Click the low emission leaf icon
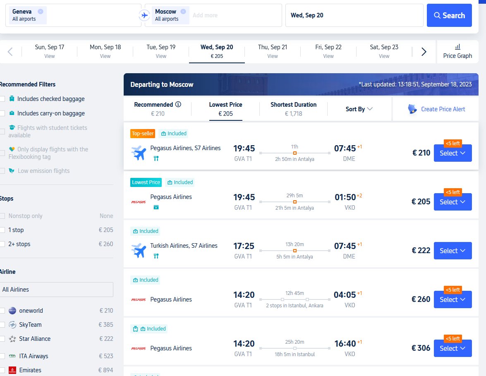Image resolution: width=486 pixels, height=376 pixels. click(12, 171)
